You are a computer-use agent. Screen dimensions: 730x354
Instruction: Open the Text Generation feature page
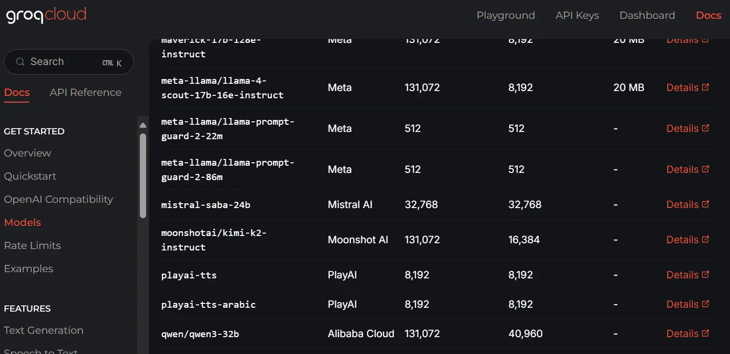(43, 330)
